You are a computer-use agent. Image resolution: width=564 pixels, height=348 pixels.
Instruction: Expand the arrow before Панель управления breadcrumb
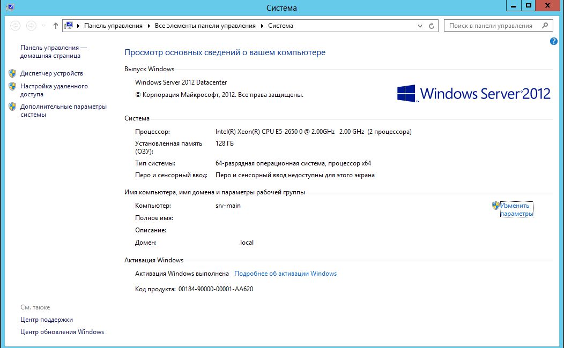pos(78,26)
